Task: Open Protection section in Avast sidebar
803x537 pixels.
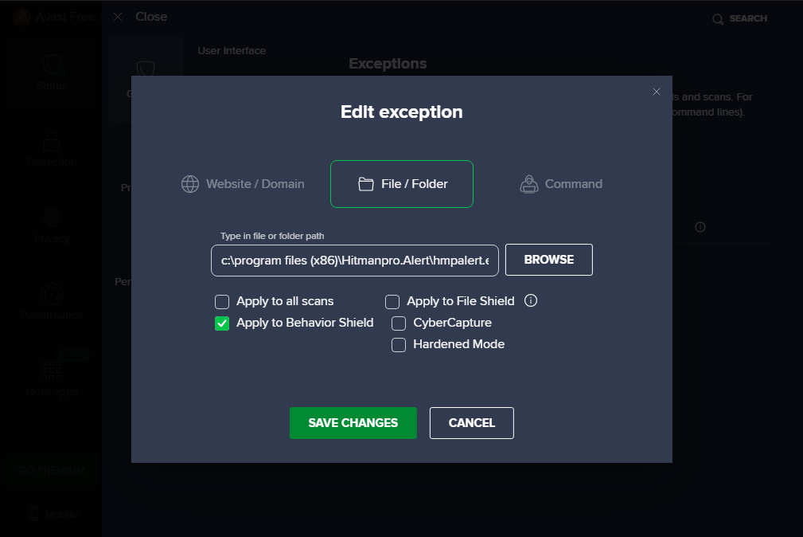Action: (52, 149)
